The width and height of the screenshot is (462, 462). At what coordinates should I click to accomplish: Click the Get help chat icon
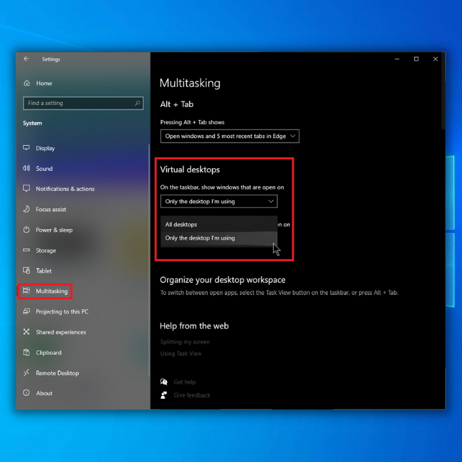164,382
